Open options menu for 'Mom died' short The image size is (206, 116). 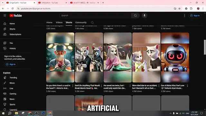(159, 86)
